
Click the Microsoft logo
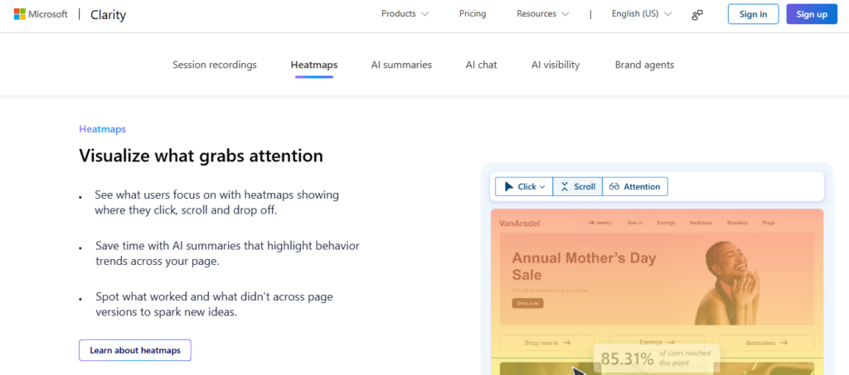click(x=41, y=14)
